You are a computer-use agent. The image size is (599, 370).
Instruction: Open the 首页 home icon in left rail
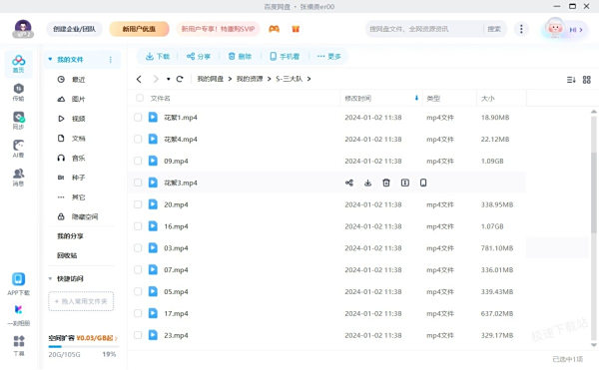coord(18,63)
